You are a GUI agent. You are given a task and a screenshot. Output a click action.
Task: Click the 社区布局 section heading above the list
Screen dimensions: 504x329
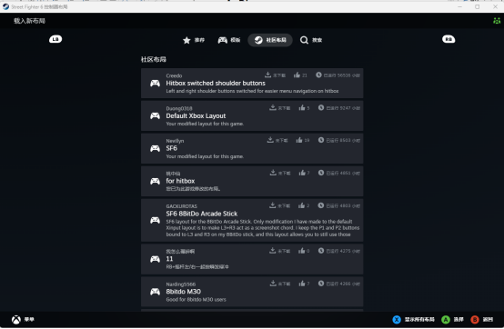point(154,59)
